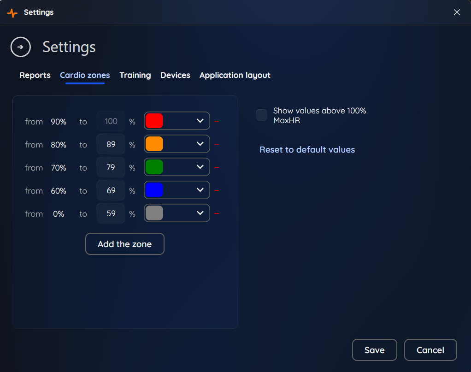This screenshot has height=372, width=471.
Task: Save the settings
Action: (375, 350)
